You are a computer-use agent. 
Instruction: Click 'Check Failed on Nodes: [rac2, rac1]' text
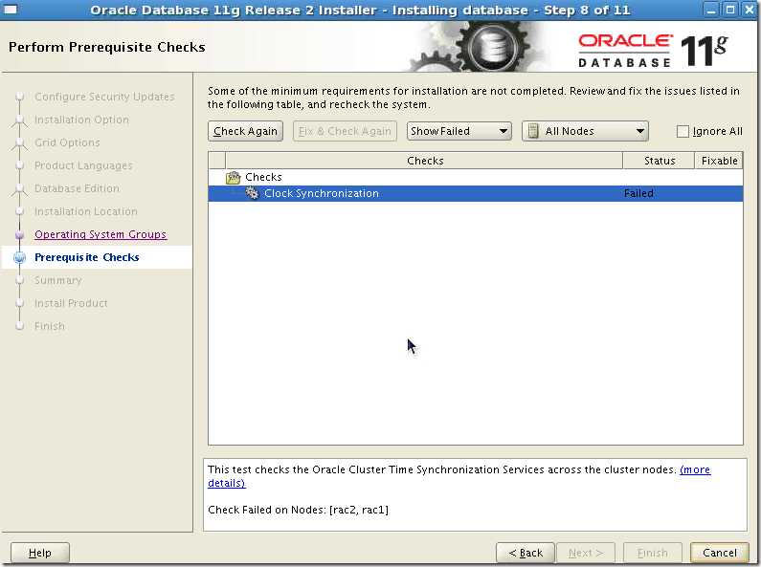point(298,510)
